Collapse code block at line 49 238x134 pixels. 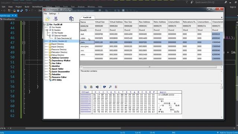click(24, 52)
